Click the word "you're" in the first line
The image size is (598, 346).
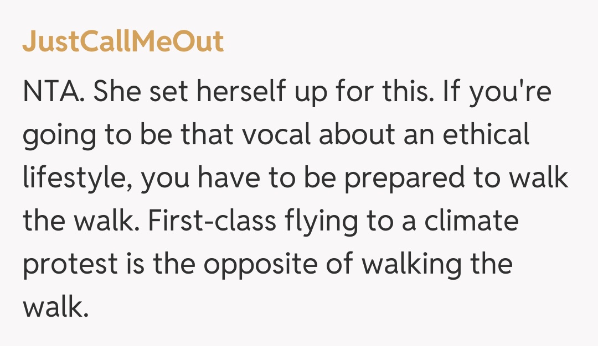point(510,93)
